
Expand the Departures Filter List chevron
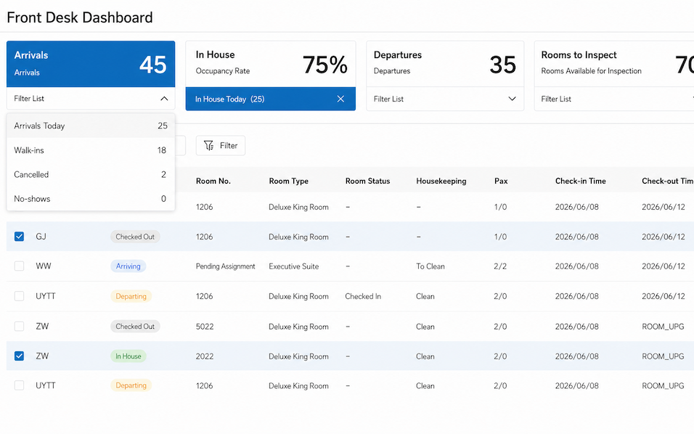512,99
